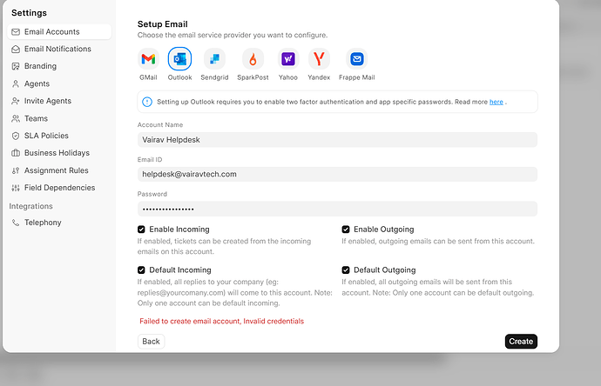The height and width of the screenshot is (386, 601).
Task: Toggle the Enable Outgoing checkbox
Action: coord(346,230)
